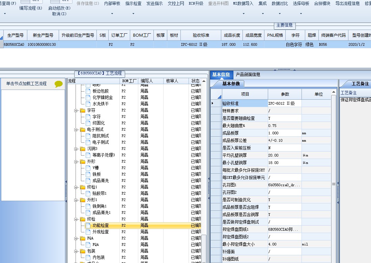Open dropdown arrow under 数据对比
This screenshot has width=371, height=263.
click(280, 14)
